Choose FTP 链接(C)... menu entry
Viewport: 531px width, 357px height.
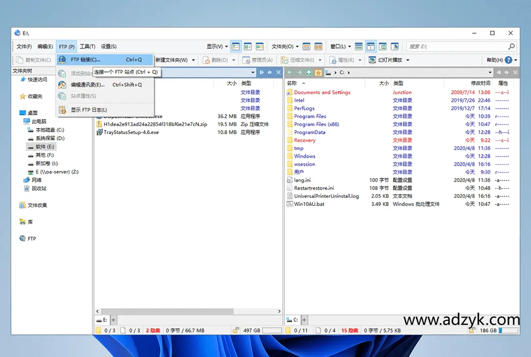105,60
